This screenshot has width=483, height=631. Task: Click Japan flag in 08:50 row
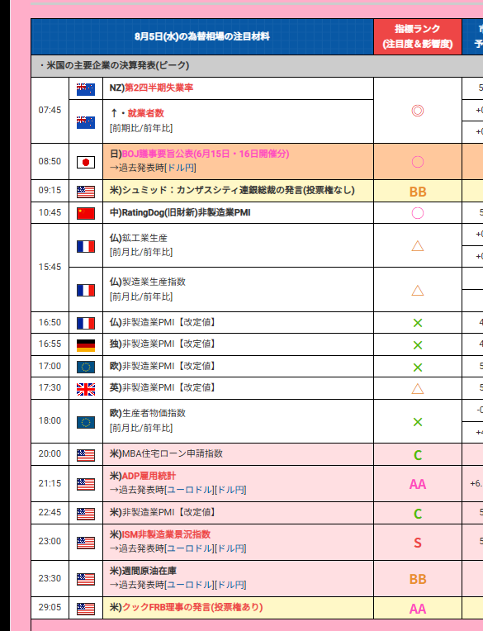pyautogui.click(x=86, y=162)
